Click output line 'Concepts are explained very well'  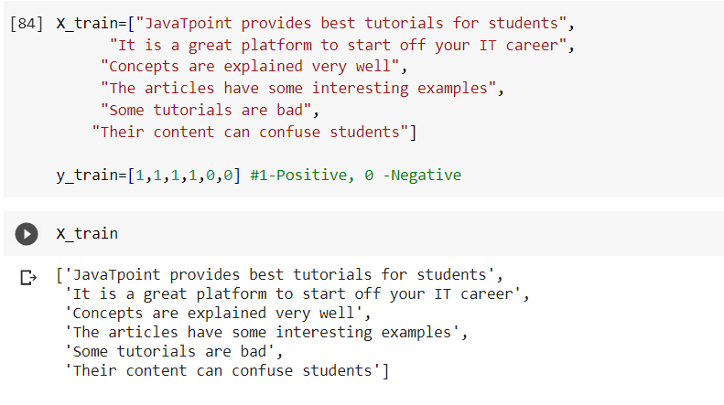point(218,314)
